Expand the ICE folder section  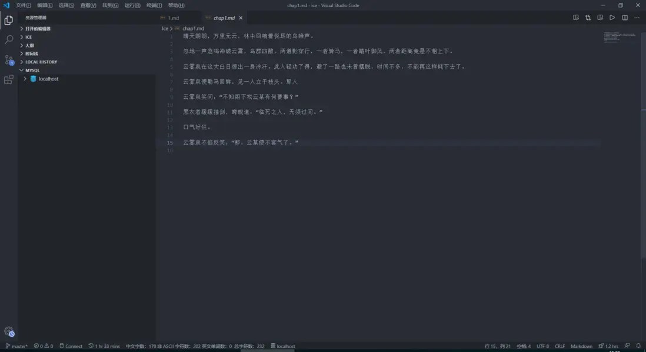[x=28, y=37]
